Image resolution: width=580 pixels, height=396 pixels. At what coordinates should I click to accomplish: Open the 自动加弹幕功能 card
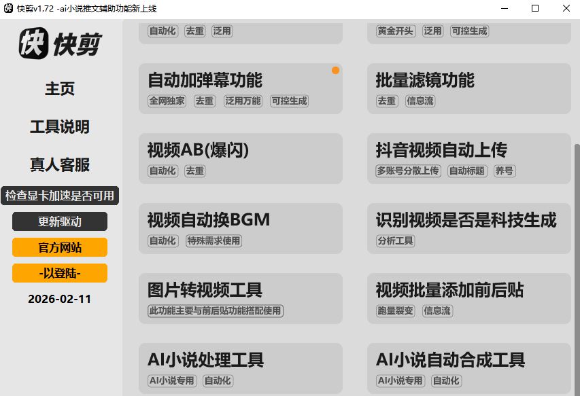pos(241,89)
